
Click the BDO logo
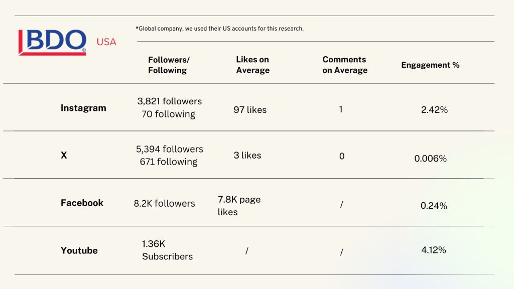[52, 42]
